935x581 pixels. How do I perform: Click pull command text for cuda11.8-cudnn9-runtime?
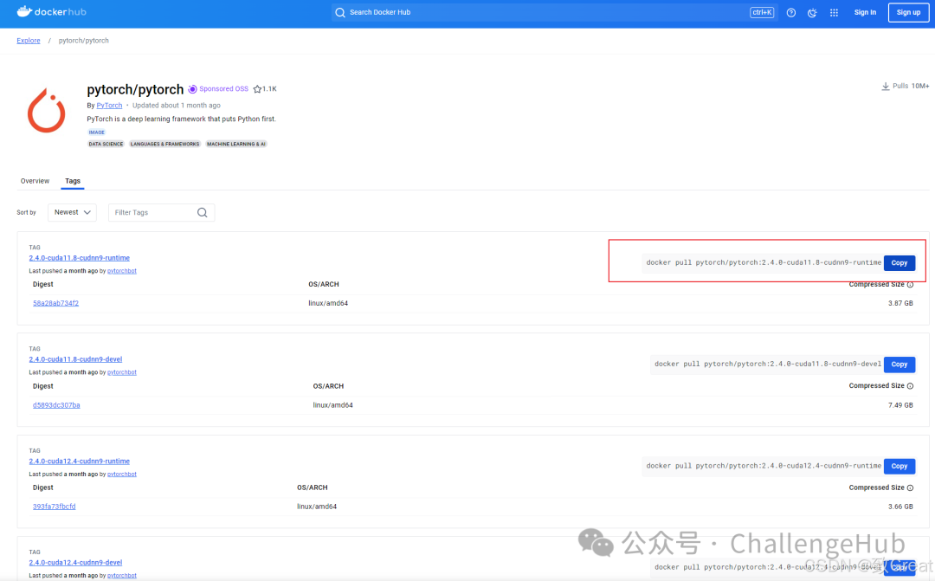point(764,263)
